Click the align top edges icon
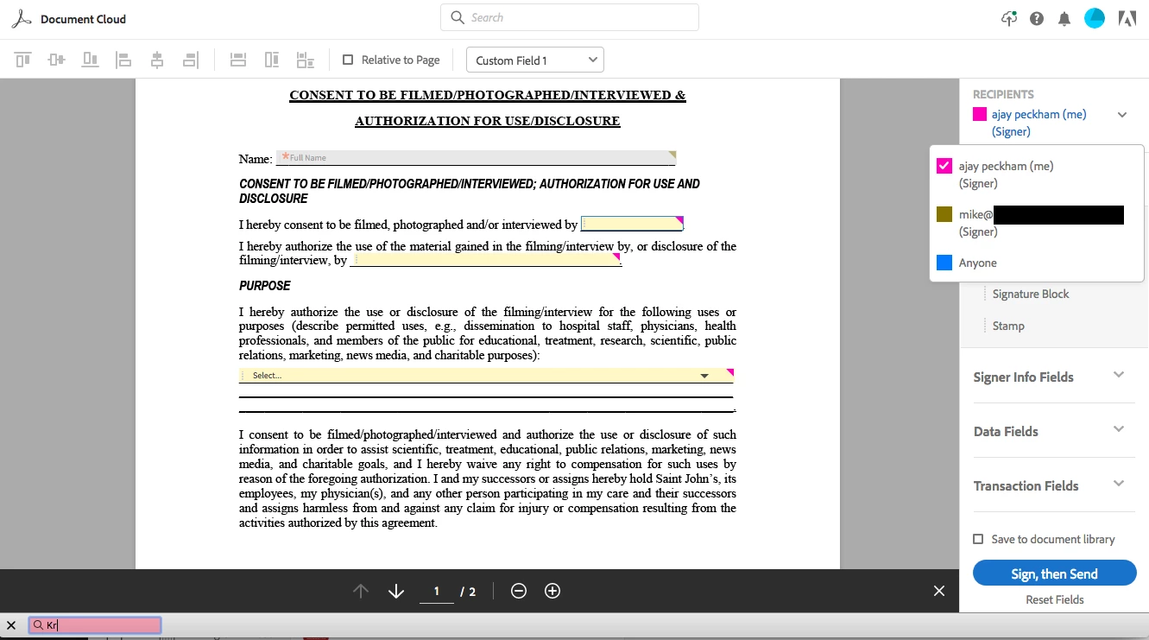 tap(22, 60)
